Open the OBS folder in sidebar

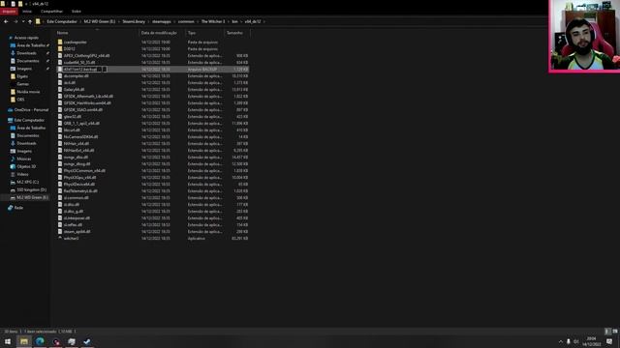[x=20, y=100]
